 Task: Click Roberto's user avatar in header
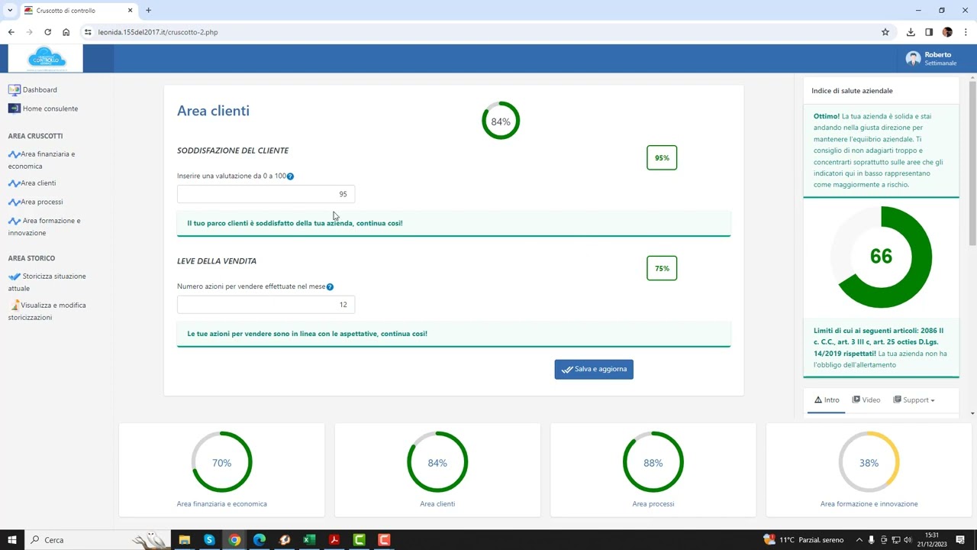(x=913, y=59)
